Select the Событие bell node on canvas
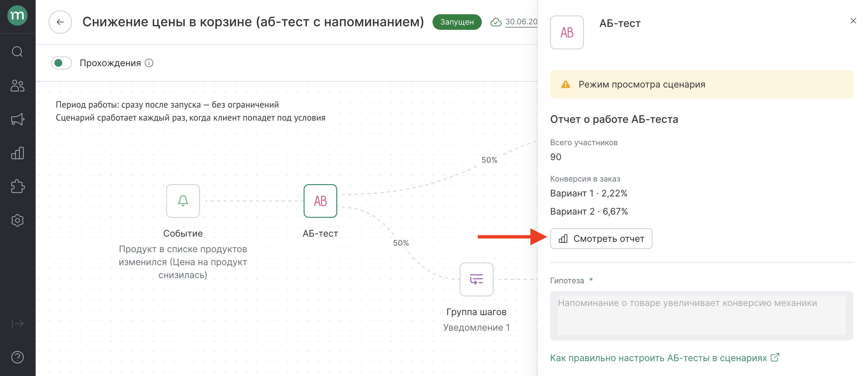The image size is (867, 376). pyautogui.click(x=183, y=201)
